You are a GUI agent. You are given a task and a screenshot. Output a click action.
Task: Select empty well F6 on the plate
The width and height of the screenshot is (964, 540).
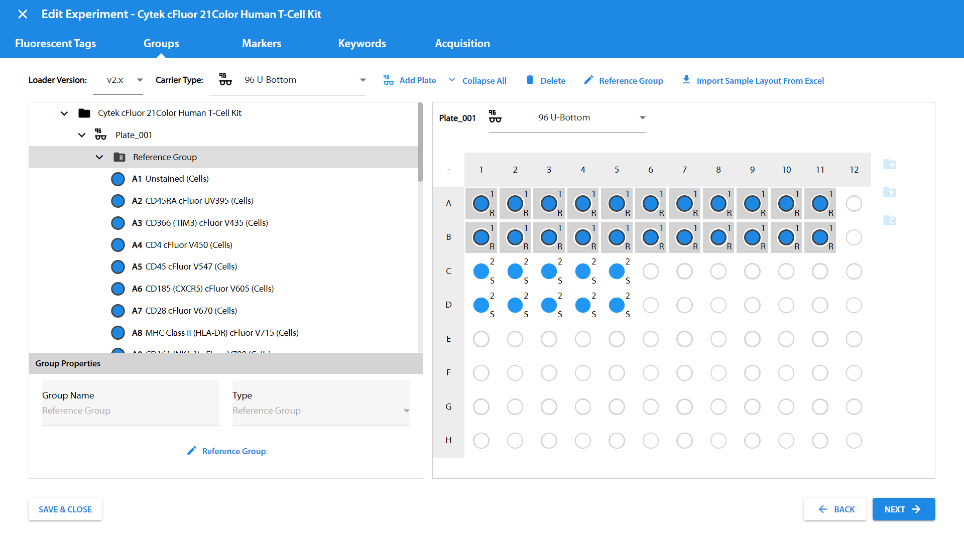(x=651, y=372)
